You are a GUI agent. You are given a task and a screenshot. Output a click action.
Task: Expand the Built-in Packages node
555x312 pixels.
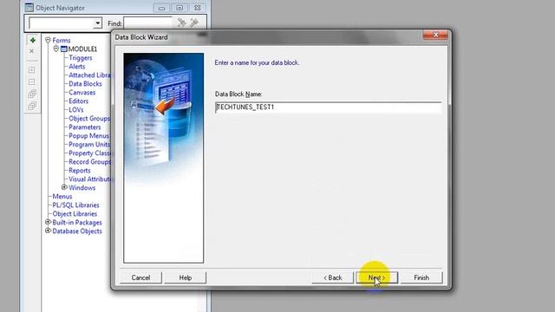click(x=48, y=222)
